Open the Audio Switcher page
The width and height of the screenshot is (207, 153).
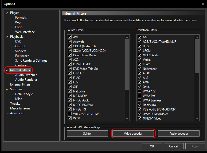click(x=26, y=75)
